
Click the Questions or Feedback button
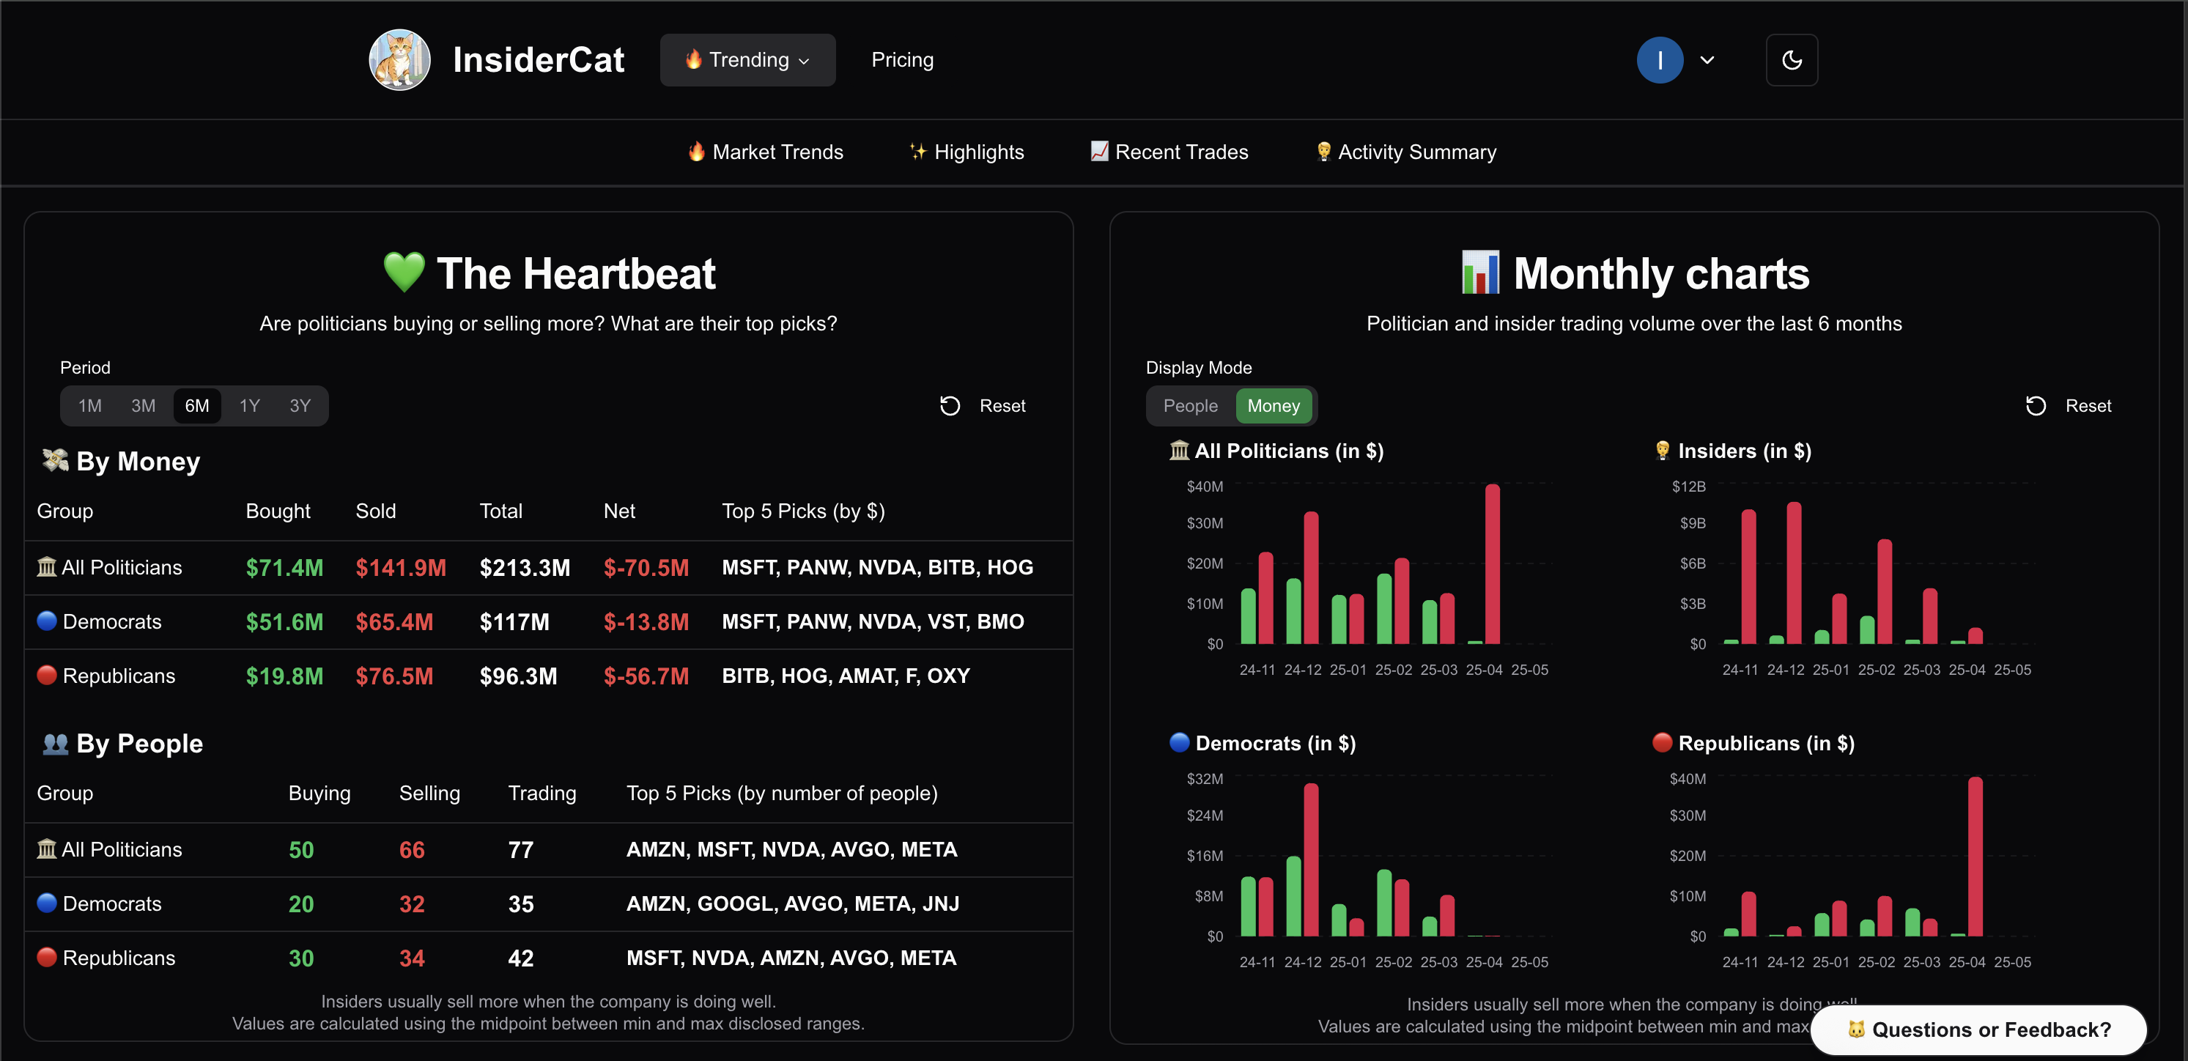coord(1978,1029)
